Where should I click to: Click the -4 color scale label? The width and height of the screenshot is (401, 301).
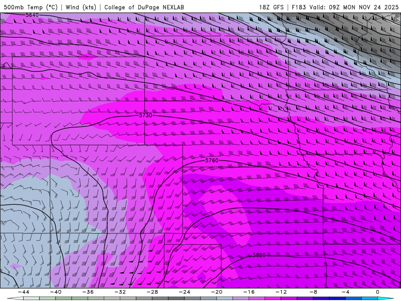[x=346, y=292]
